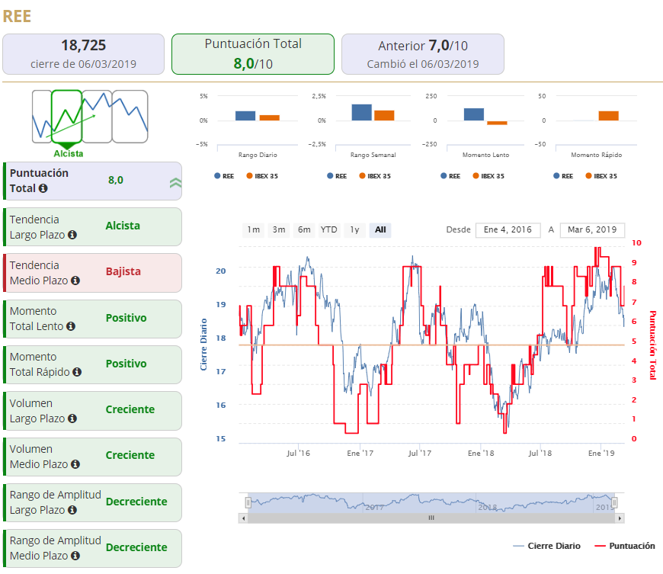
Task: Collapse Puntuación Total with double chevron
Action: click(175, 182)
